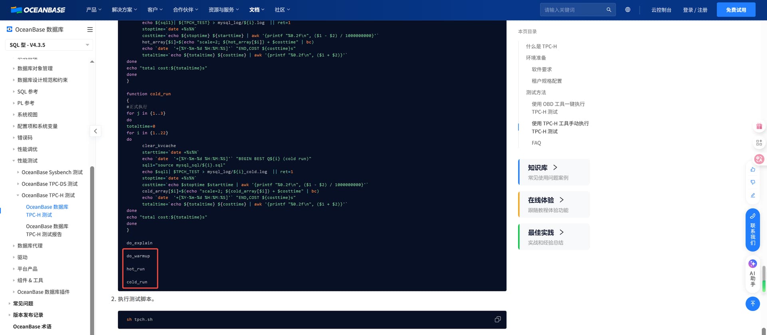767x335 pixels.
Task: Copy the 'sh tpch.sh' code block
Action: click(498, 319)
